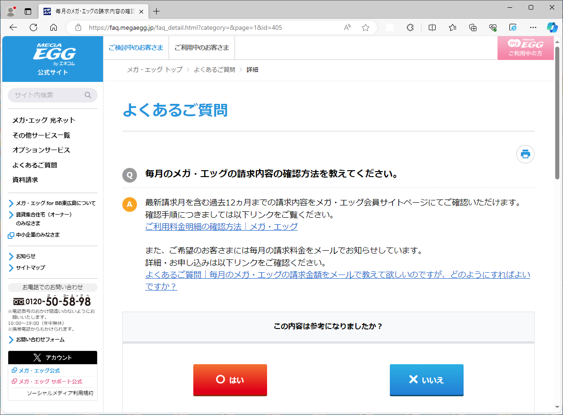Open 賃貸集合住宅（オーナー）のみなさま link
Viewport: 563px width, 415px height.
[40, 219]
